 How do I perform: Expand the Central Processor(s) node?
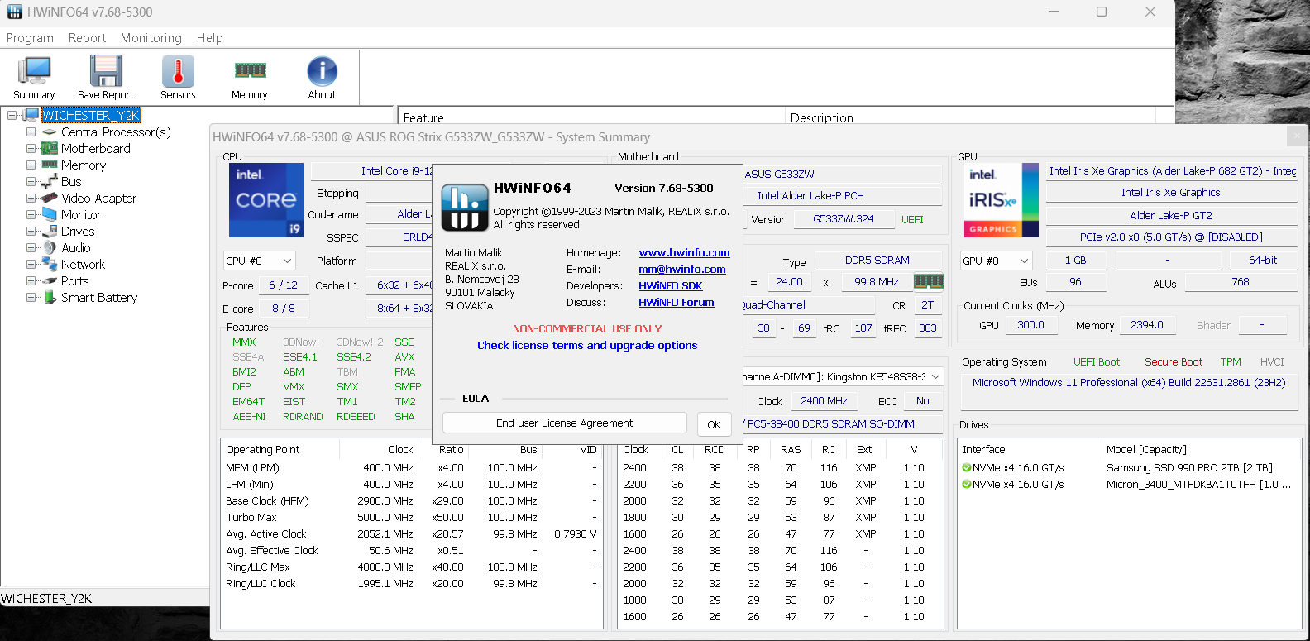[31, 132]
